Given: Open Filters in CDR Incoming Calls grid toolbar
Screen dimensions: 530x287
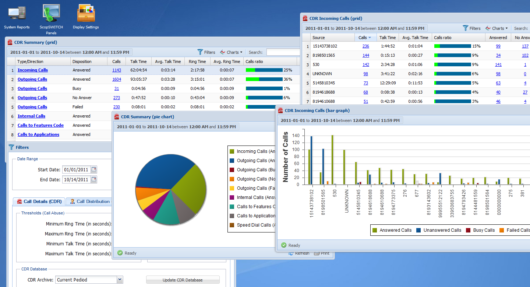Looking at the screenshot, I should click(471, 28).
